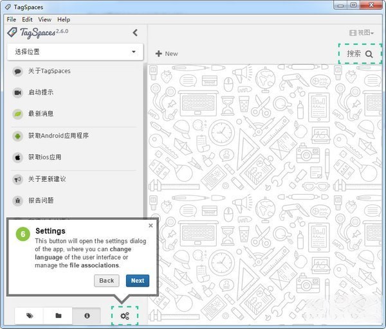The height and width of the screenshot is (329, 386).
Task: Open 最新消息 entry
Action: click(41, 114)
